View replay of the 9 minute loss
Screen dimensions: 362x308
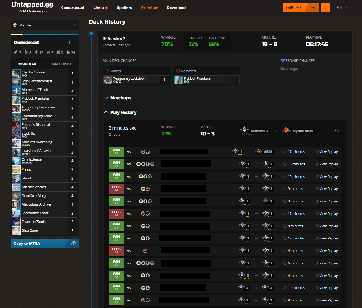327,189
